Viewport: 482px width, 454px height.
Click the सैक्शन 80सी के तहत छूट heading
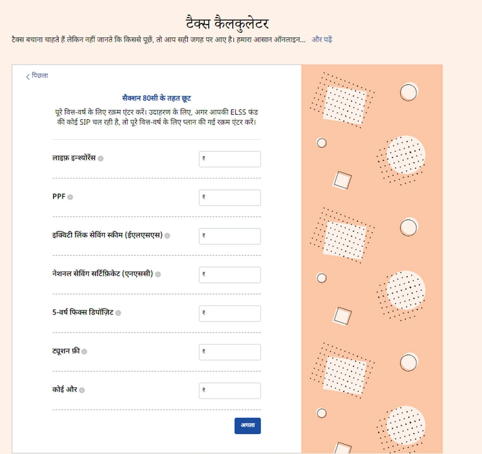[x=157, y=98]
